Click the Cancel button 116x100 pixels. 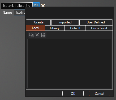coord(100,93)
